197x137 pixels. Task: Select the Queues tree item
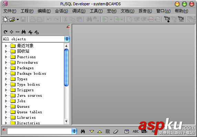click(23, 107)
